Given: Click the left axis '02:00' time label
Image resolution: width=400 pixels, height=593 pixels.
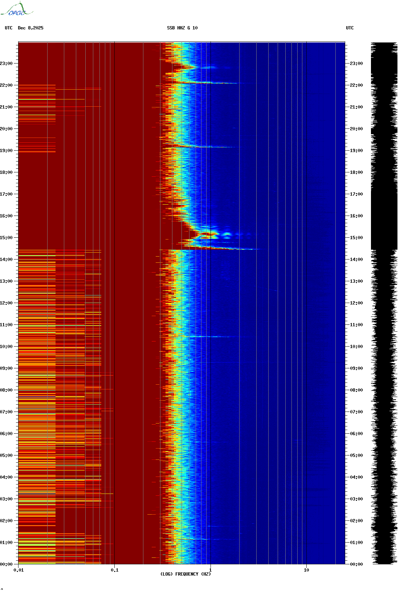Looking at the screenshot, I should tap(6, 521).
